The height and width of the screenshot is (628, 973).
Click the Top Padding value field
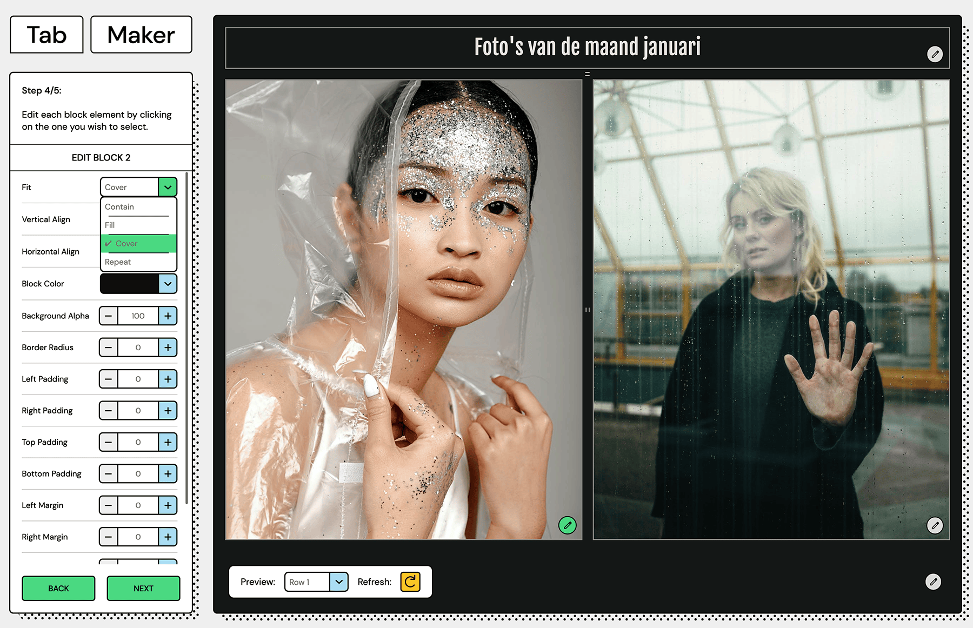138,442
